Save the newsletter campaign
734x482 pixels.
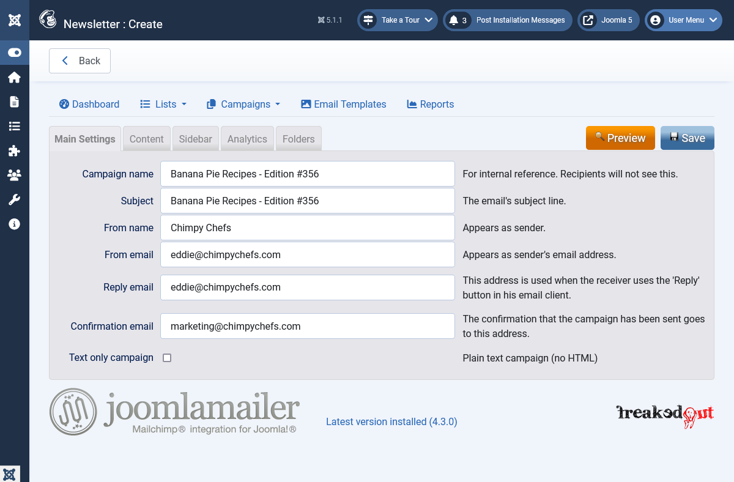click(x=687, y=138)
